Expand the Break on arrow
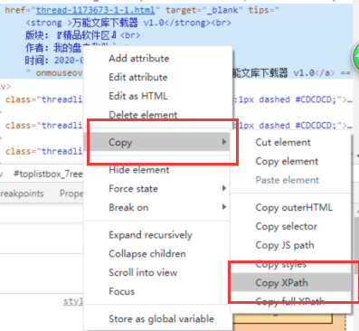 (x=224, y=207)
